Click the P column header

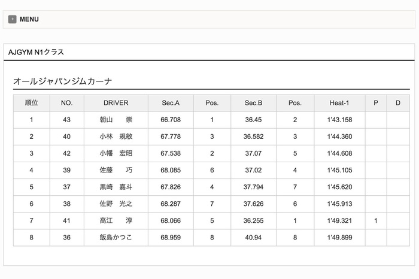(376, 103)
